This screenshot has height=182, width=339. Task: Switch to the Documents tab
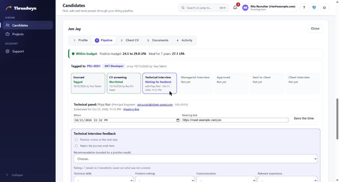tap(157, 40)
